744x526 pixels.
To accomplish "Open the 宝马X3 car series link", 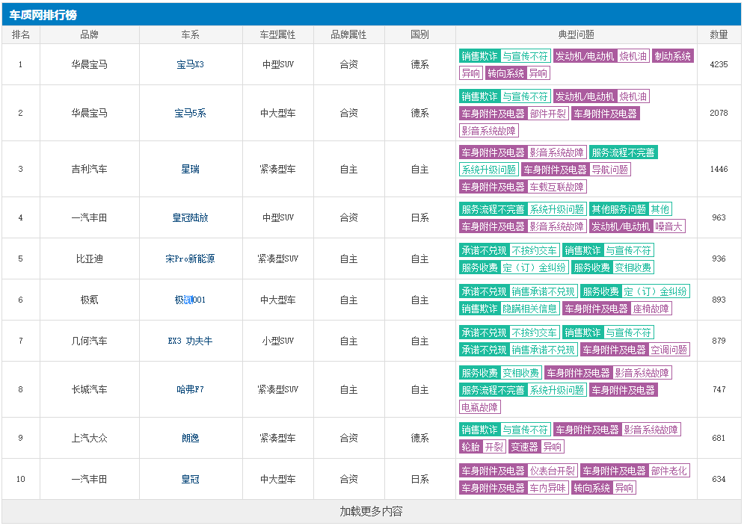I will click(x=190, y=65).
